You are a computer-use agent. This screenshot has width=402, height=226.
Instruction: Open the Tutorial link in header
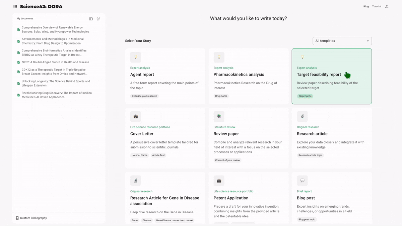point(377,6)
